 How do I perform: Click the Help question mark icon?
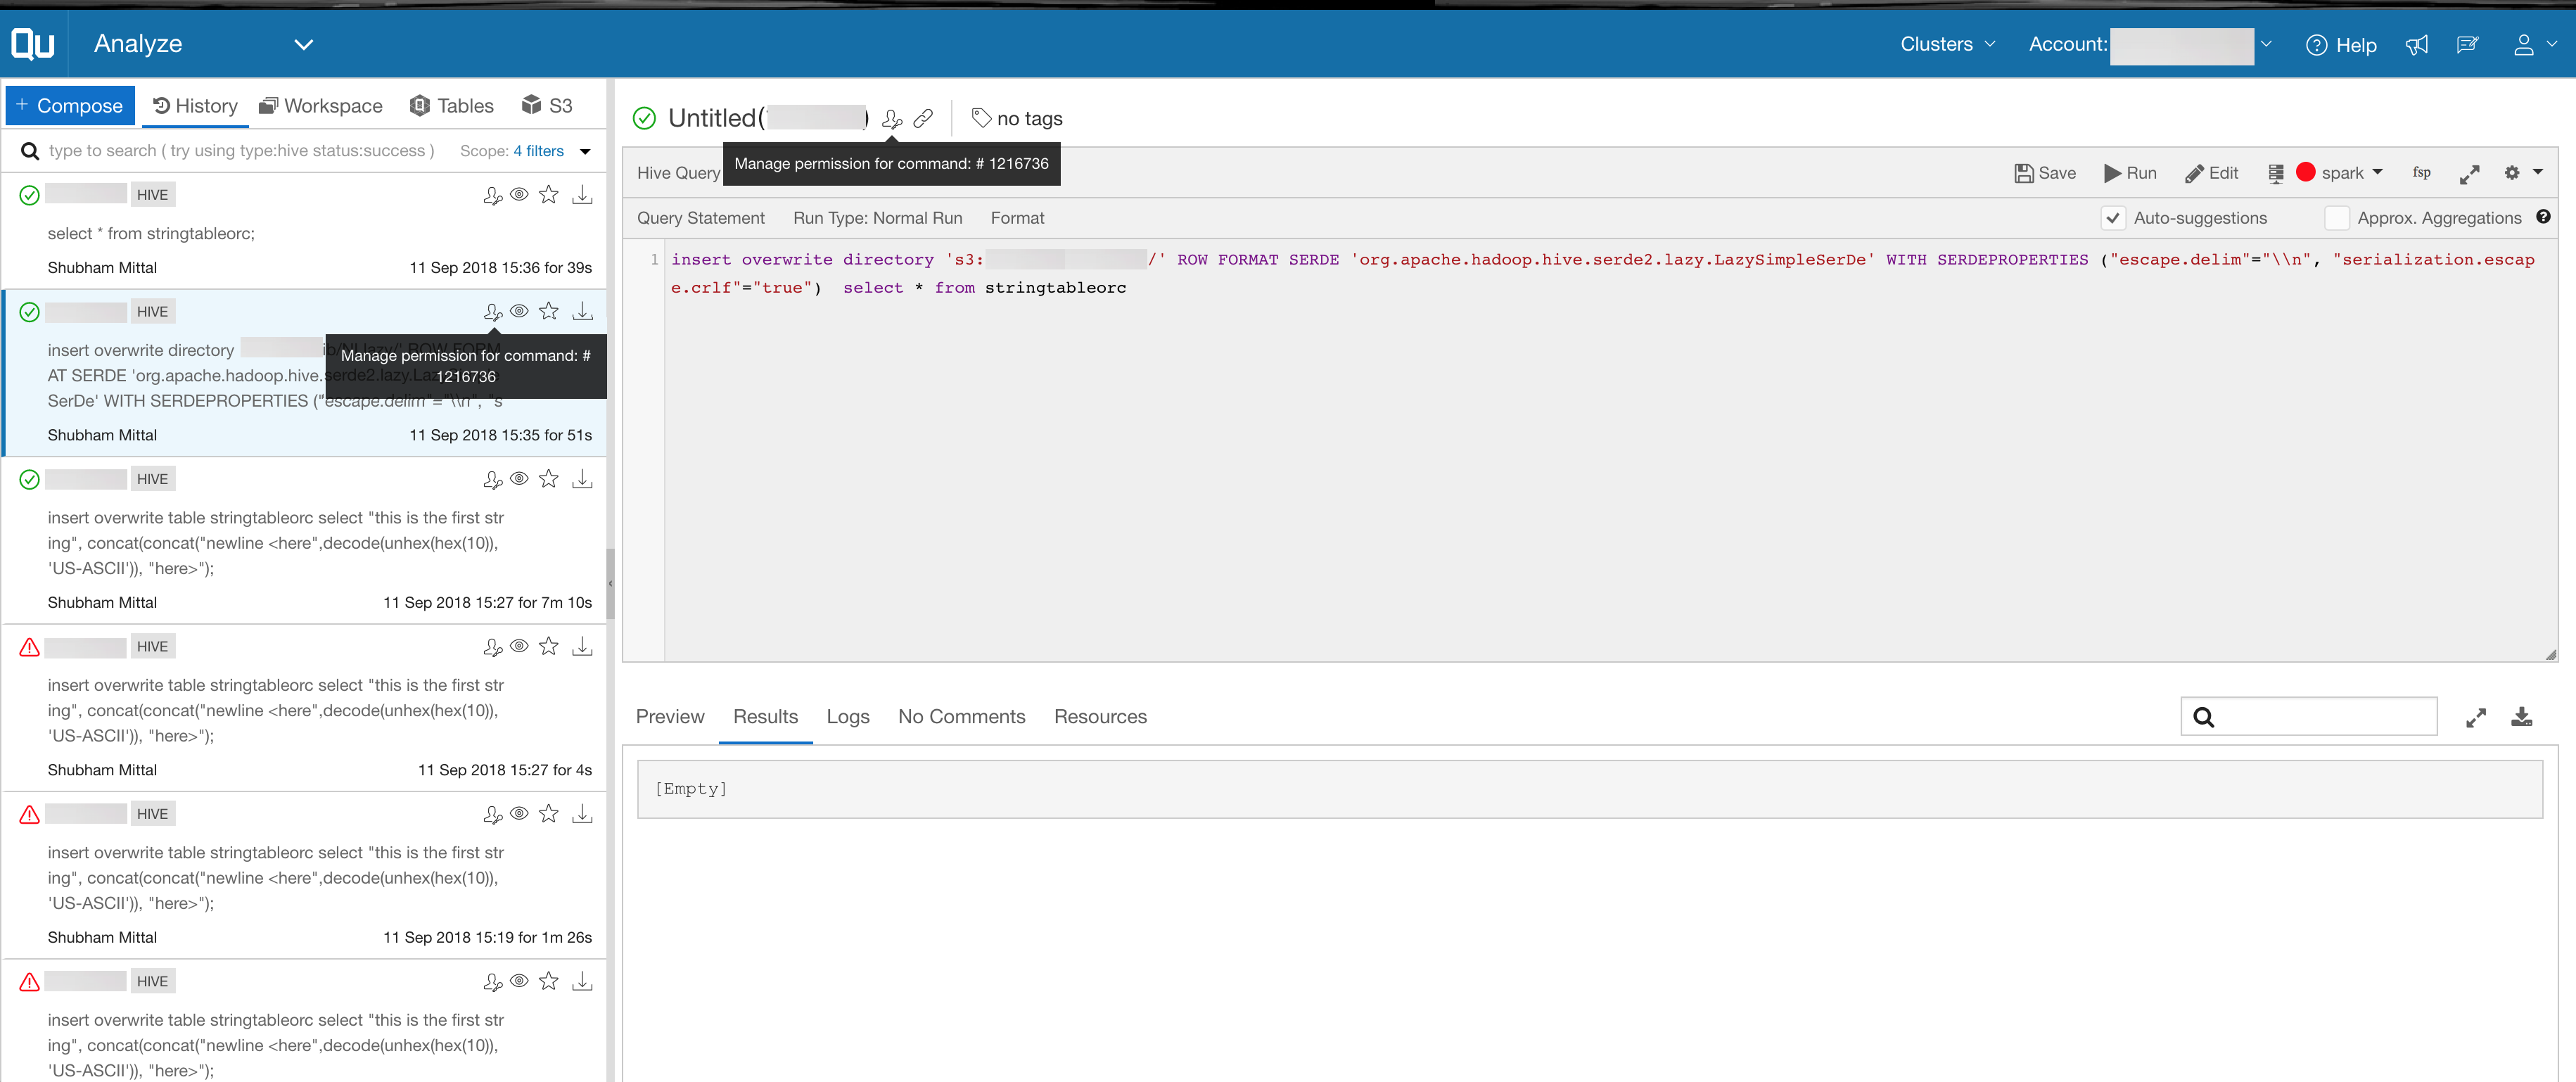(x=2316, y=45)
